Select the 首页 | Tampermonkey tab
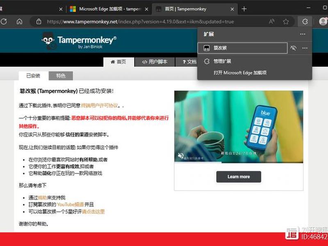This screenshot has height=246, width=328. [x=195, y=9]
